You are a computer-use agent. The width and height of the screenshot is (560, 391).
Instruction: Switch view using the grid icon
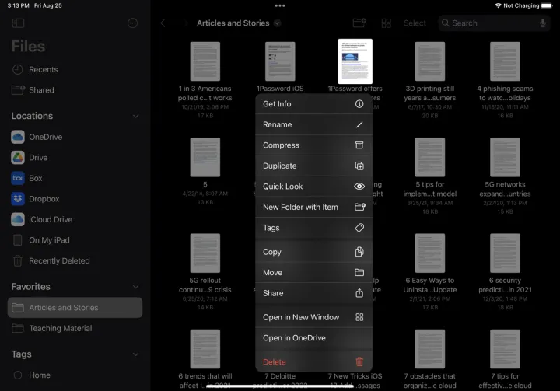[x=387, y=23]
